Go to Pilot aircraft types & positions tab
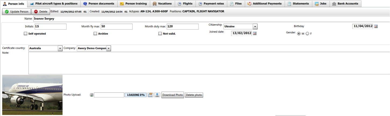The width and height of the screenshot is (390, 116). point(54,4)
